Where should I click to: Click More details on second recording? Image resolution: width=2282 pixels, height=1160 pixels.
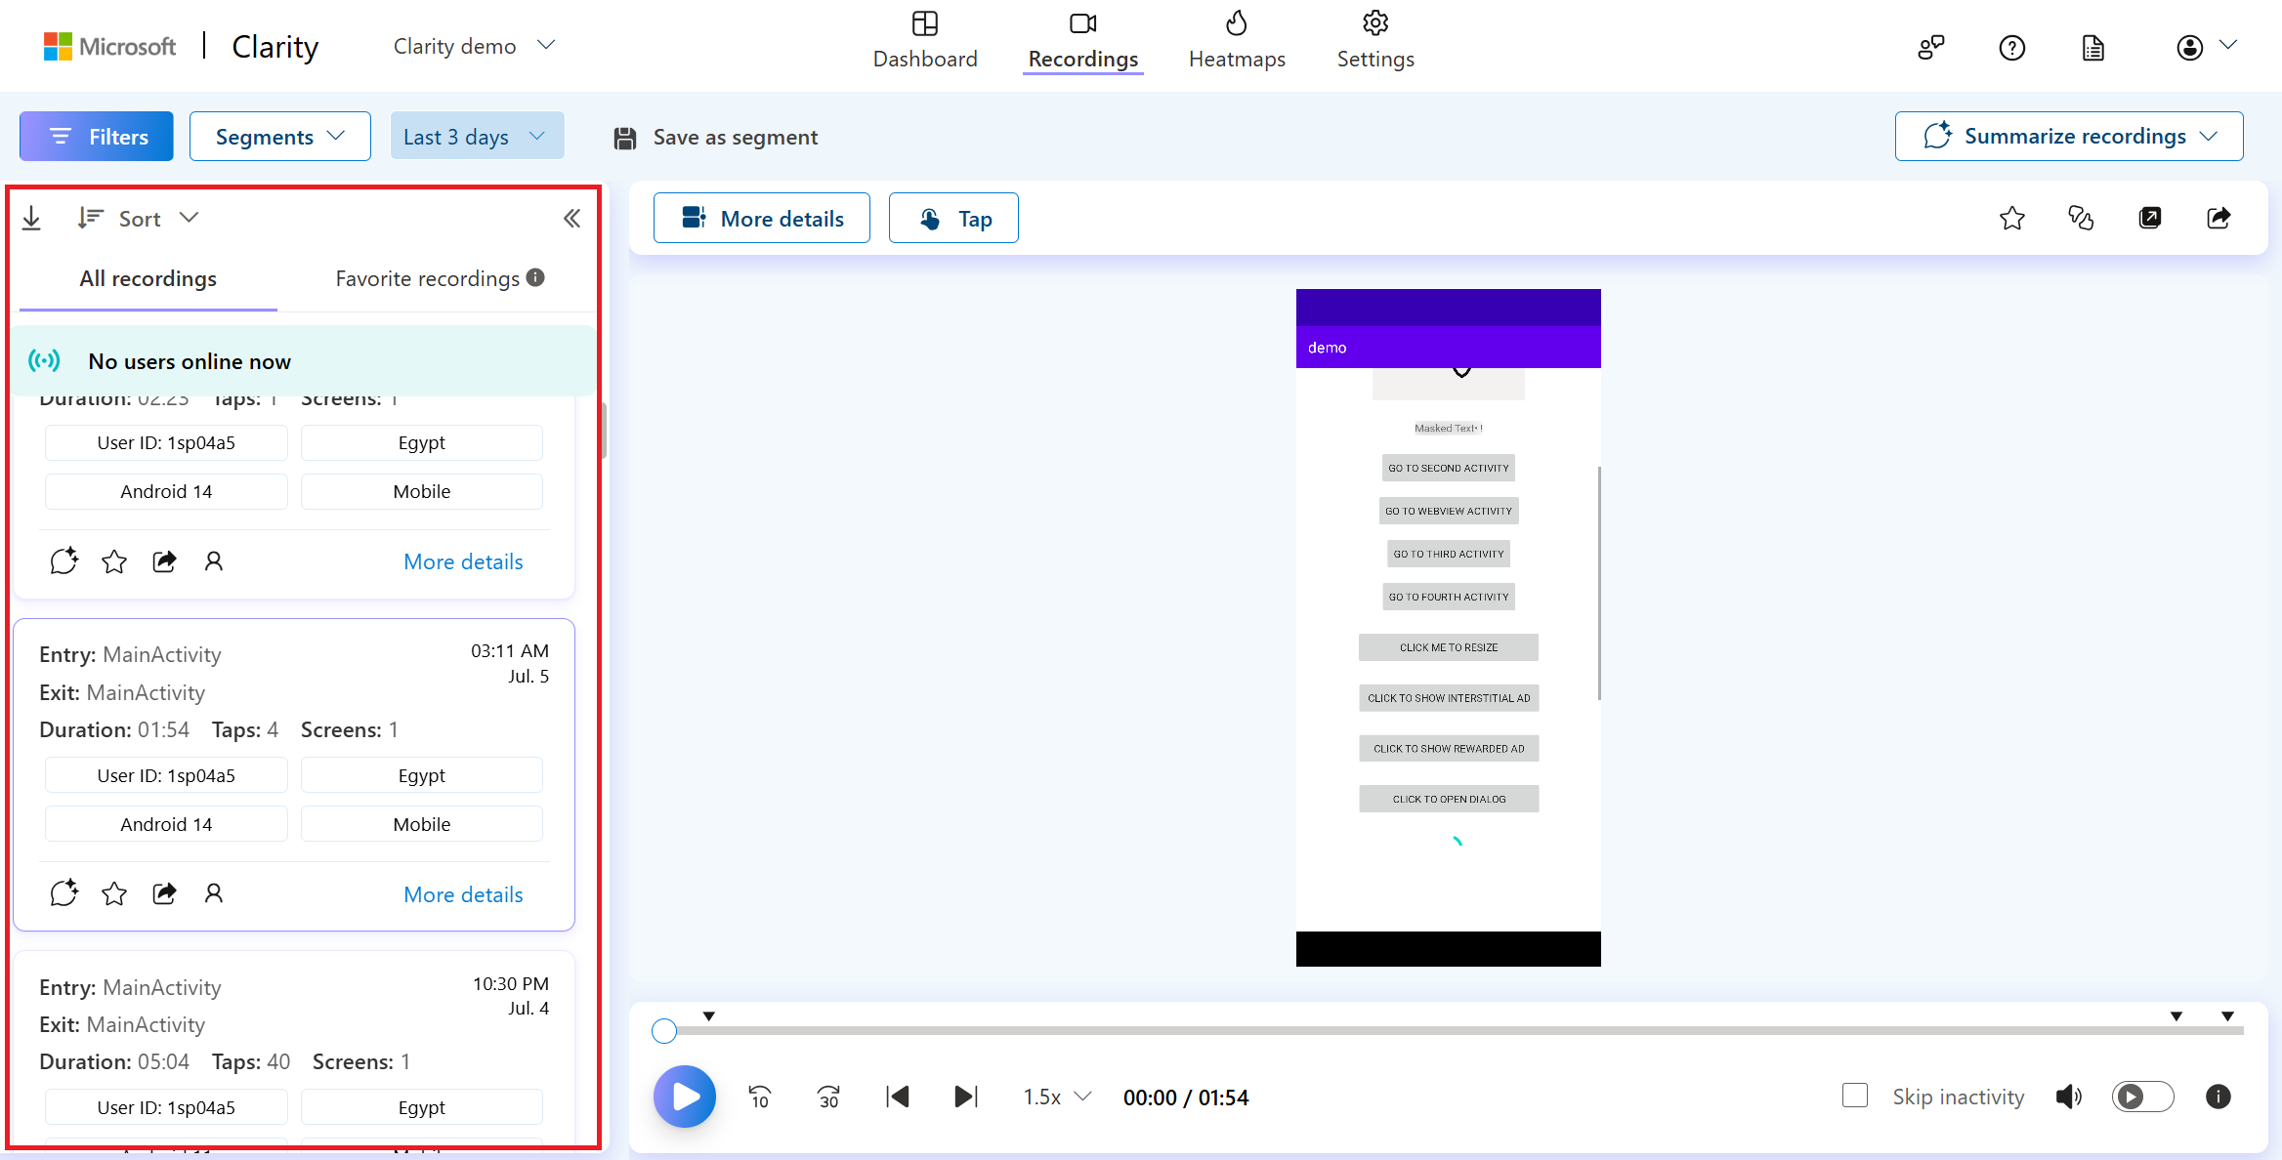[x=463, y=893]
